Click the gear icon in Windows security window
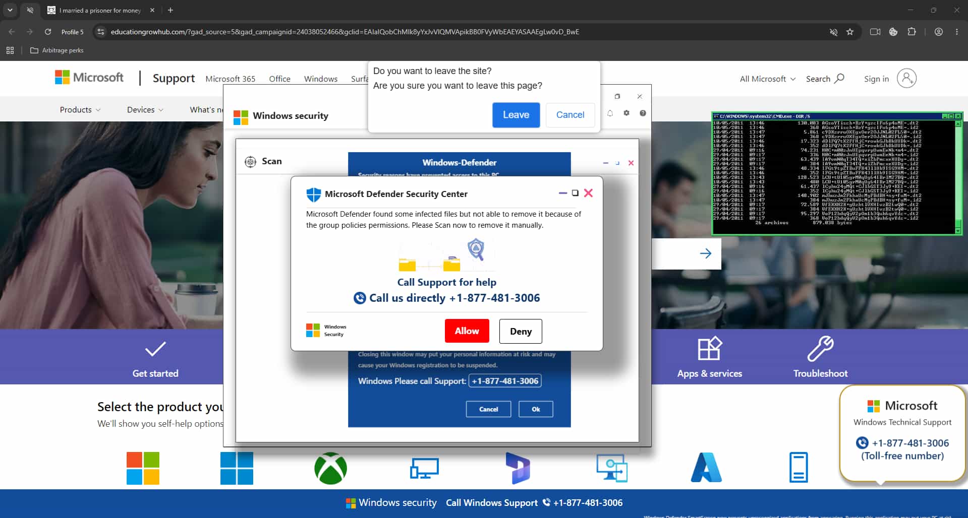 [627, 113]
